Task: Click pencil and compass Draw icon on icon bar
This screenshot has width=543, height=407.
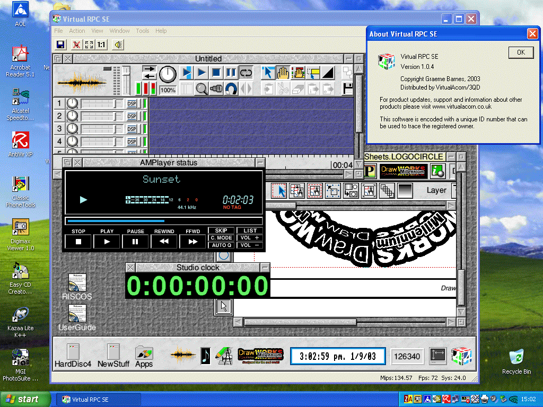Action: [x=224, y=356]
